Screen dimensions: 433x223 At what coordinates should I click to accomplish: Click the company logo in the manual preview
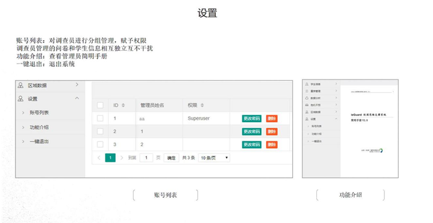(x=381, y=150)
